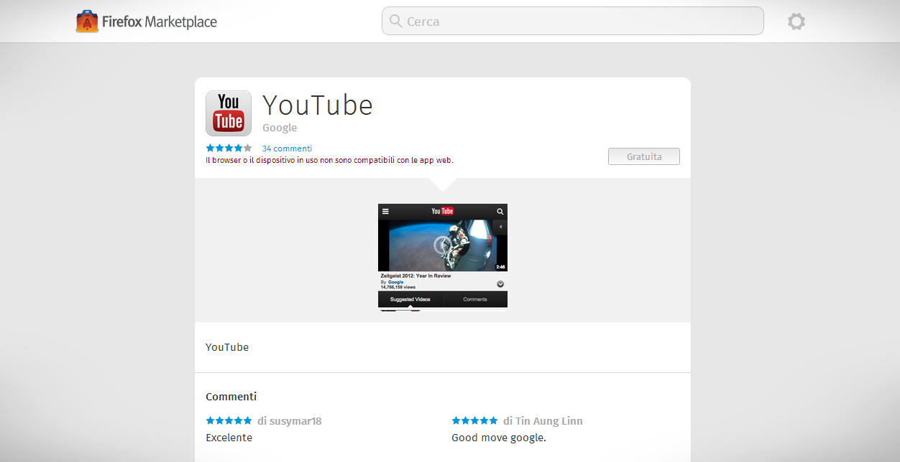Click the four-star rating under the YouTube title
The image size is (900, 462).
[x=229, y=148]
